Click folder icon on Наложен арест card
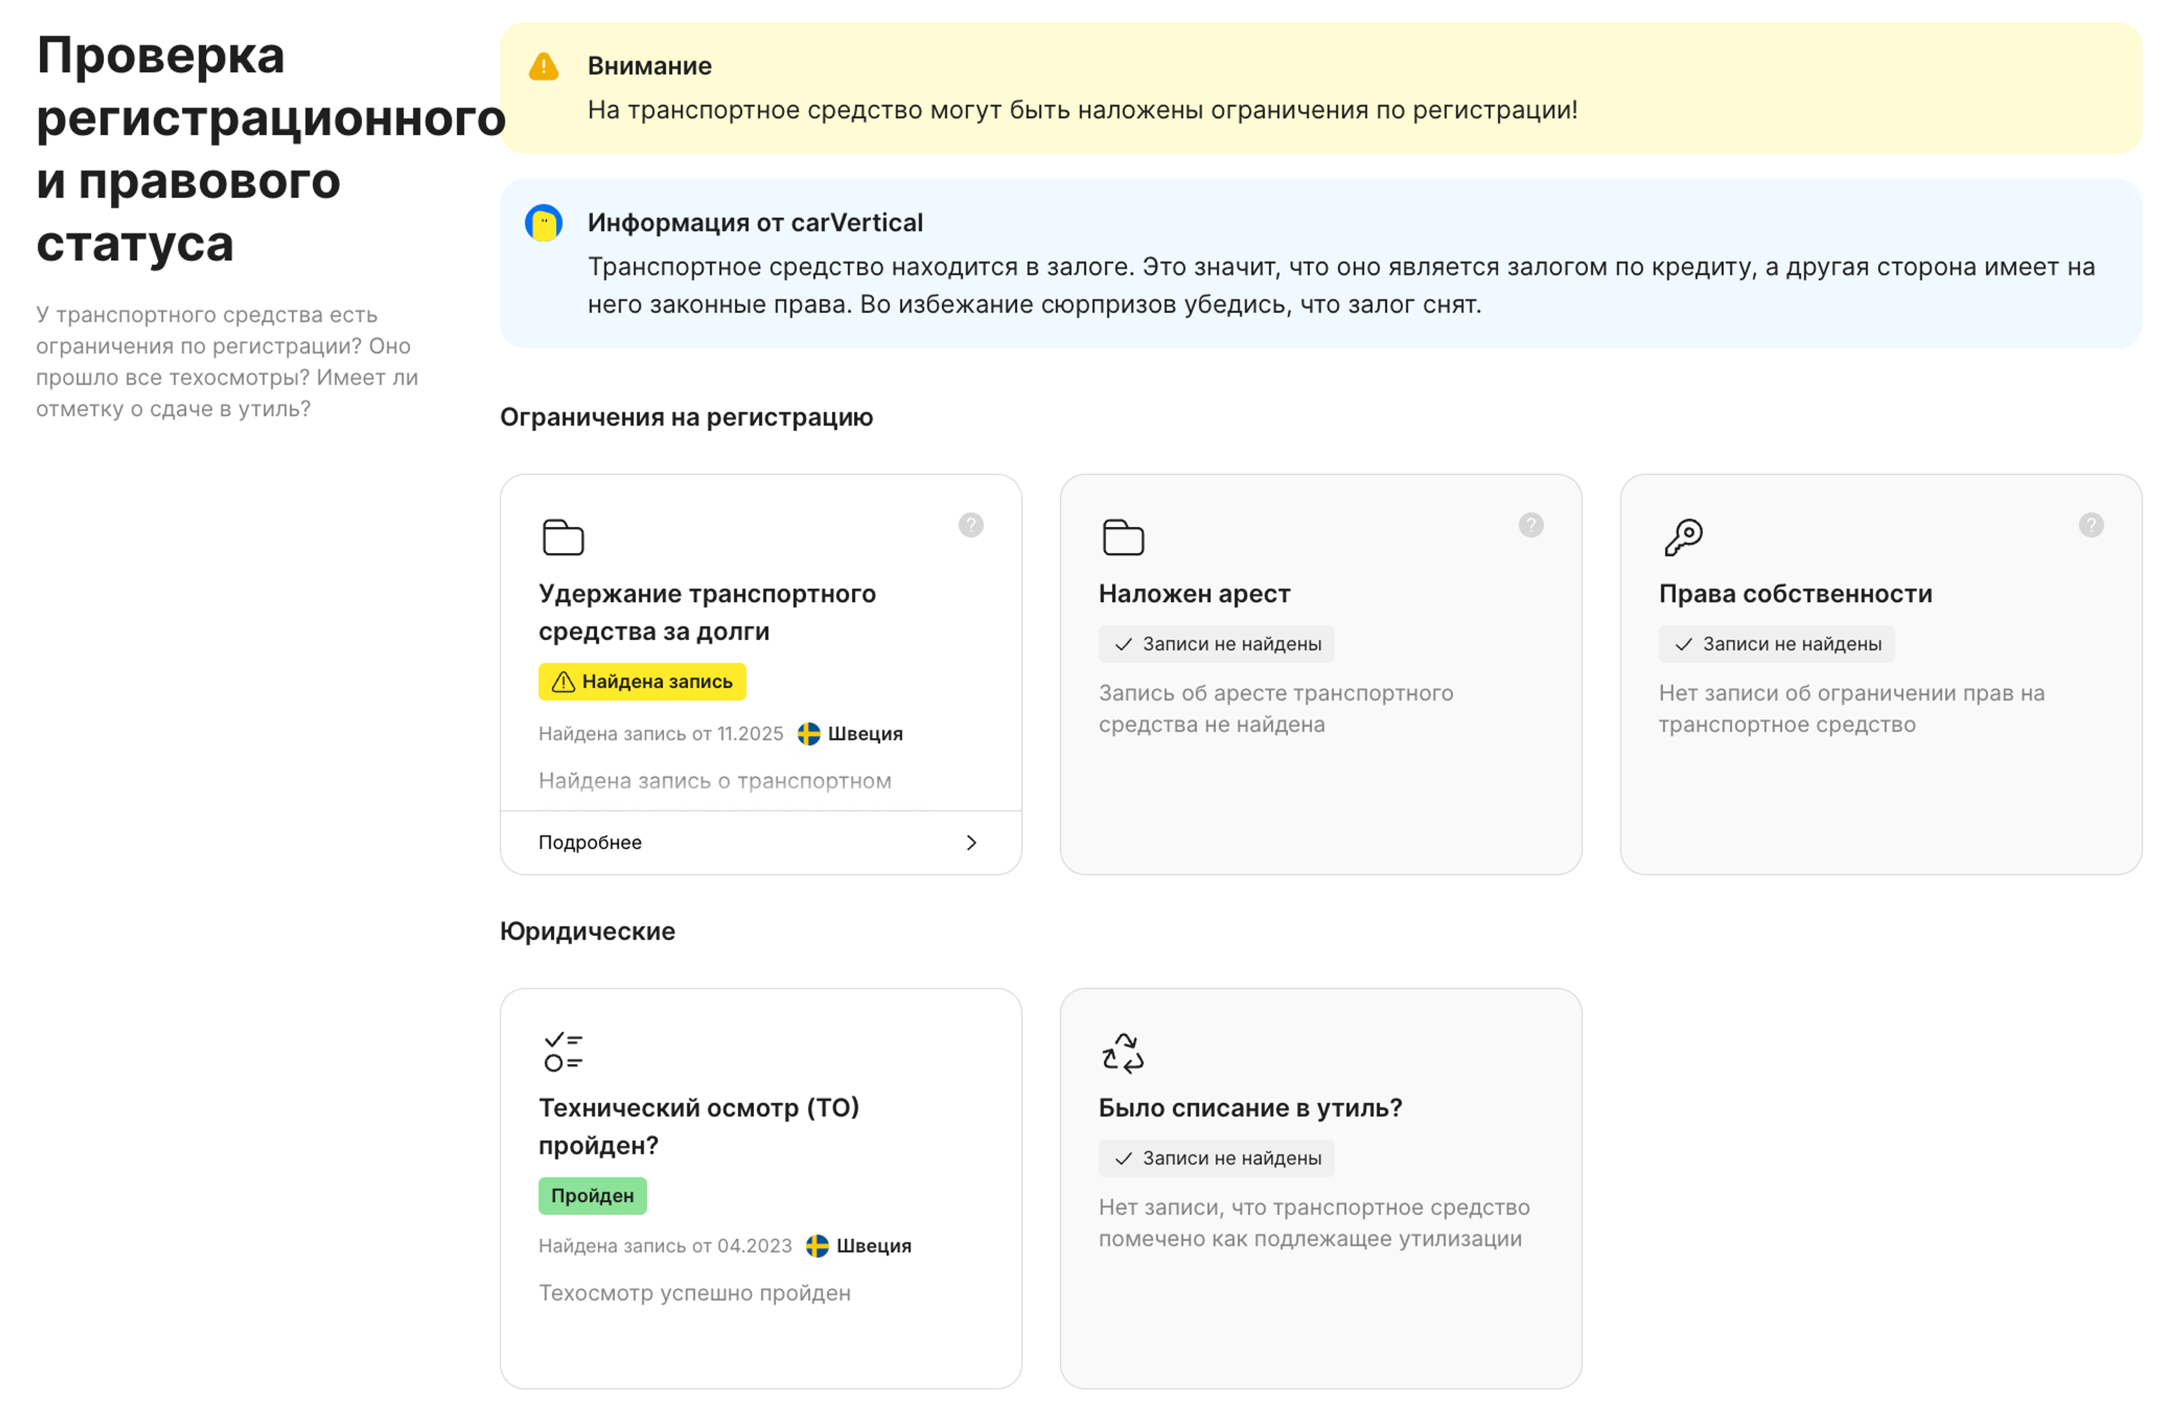The image size is (2182, 1411). [x=1123, y=537]
